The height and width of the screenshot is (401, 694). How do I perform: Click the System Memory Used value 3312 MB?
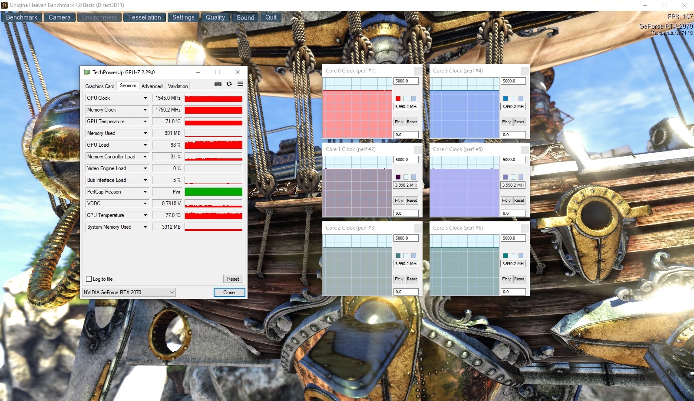(x=167, y=227)
